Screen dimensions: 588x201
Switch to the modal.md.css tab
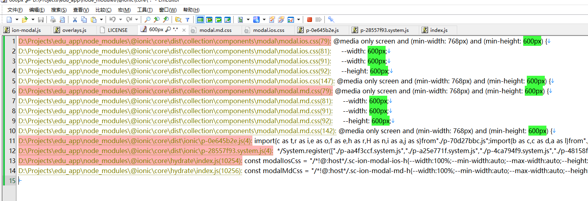[215, 30]
